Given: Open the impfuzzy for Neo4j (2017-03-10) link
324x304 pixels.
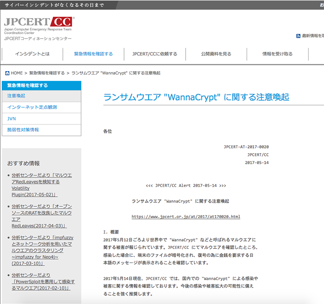Looking at the screenshot, I should pos(43,250).
